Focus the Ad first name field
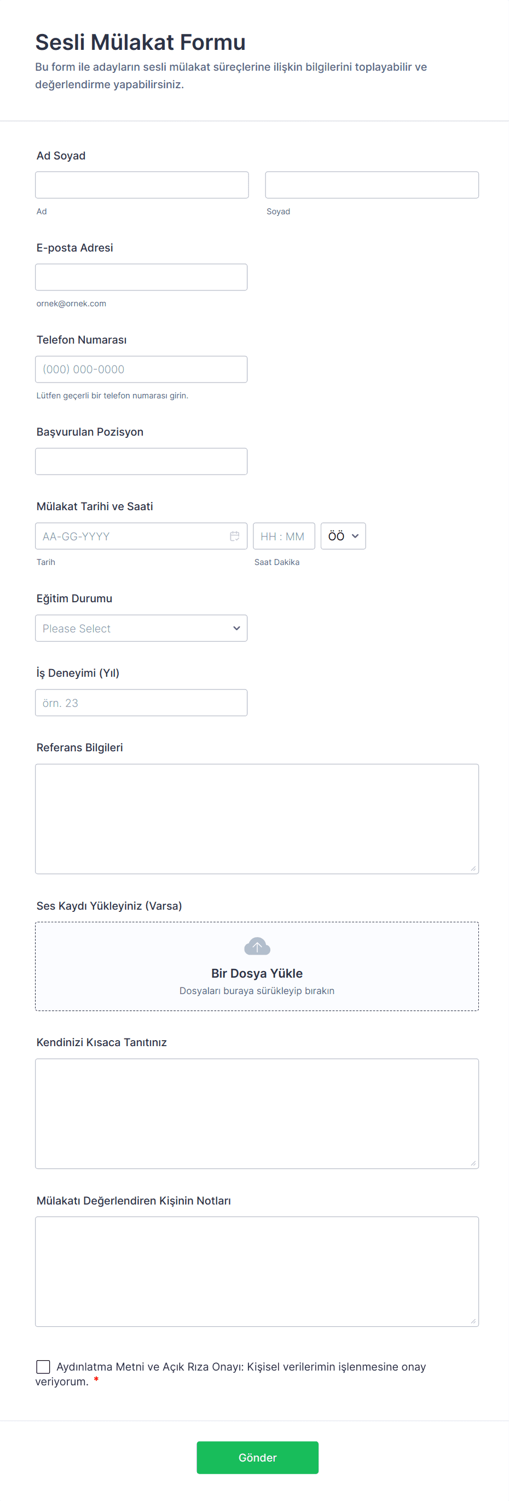This screenshot has width=509, height=1501. pos(141,185)
